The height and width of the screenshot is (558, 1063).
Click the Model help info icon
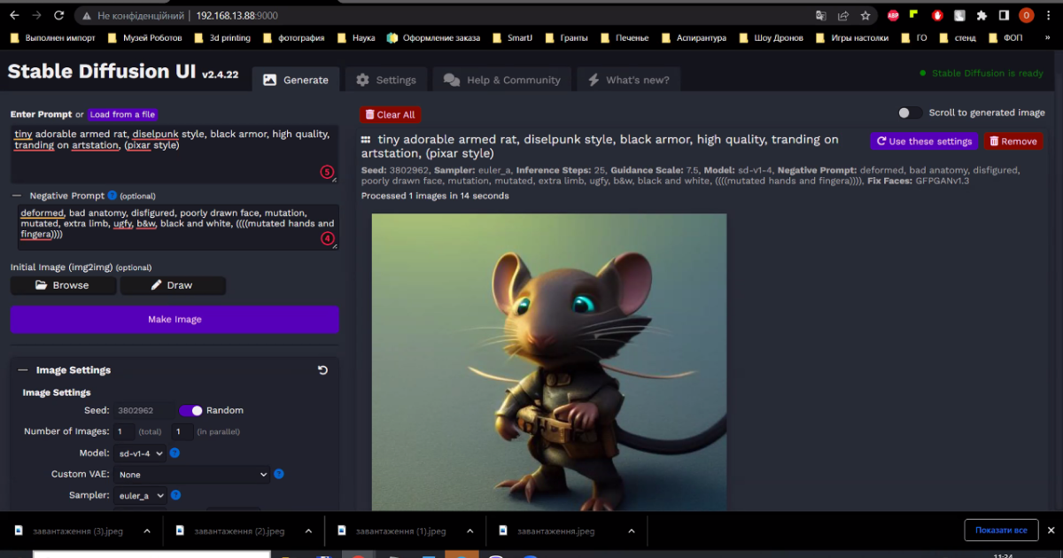175,453
